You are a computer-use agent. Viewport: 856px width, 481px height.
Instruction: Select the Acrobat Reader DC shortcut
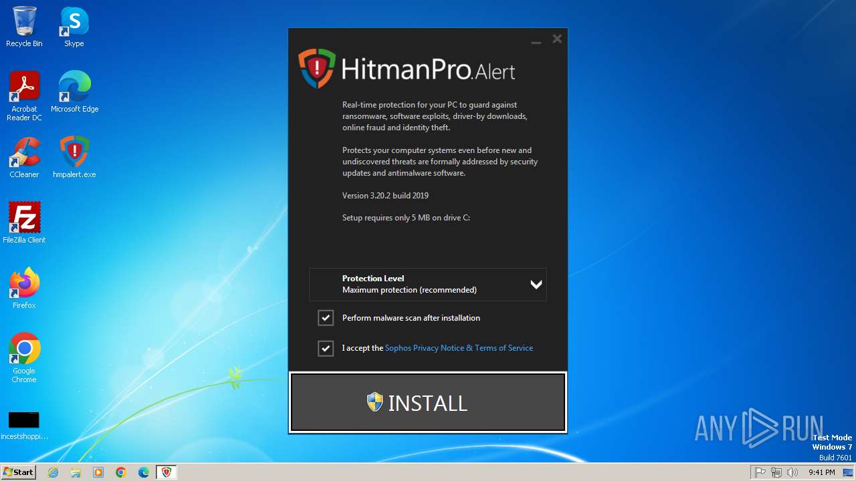coord(24,96)
